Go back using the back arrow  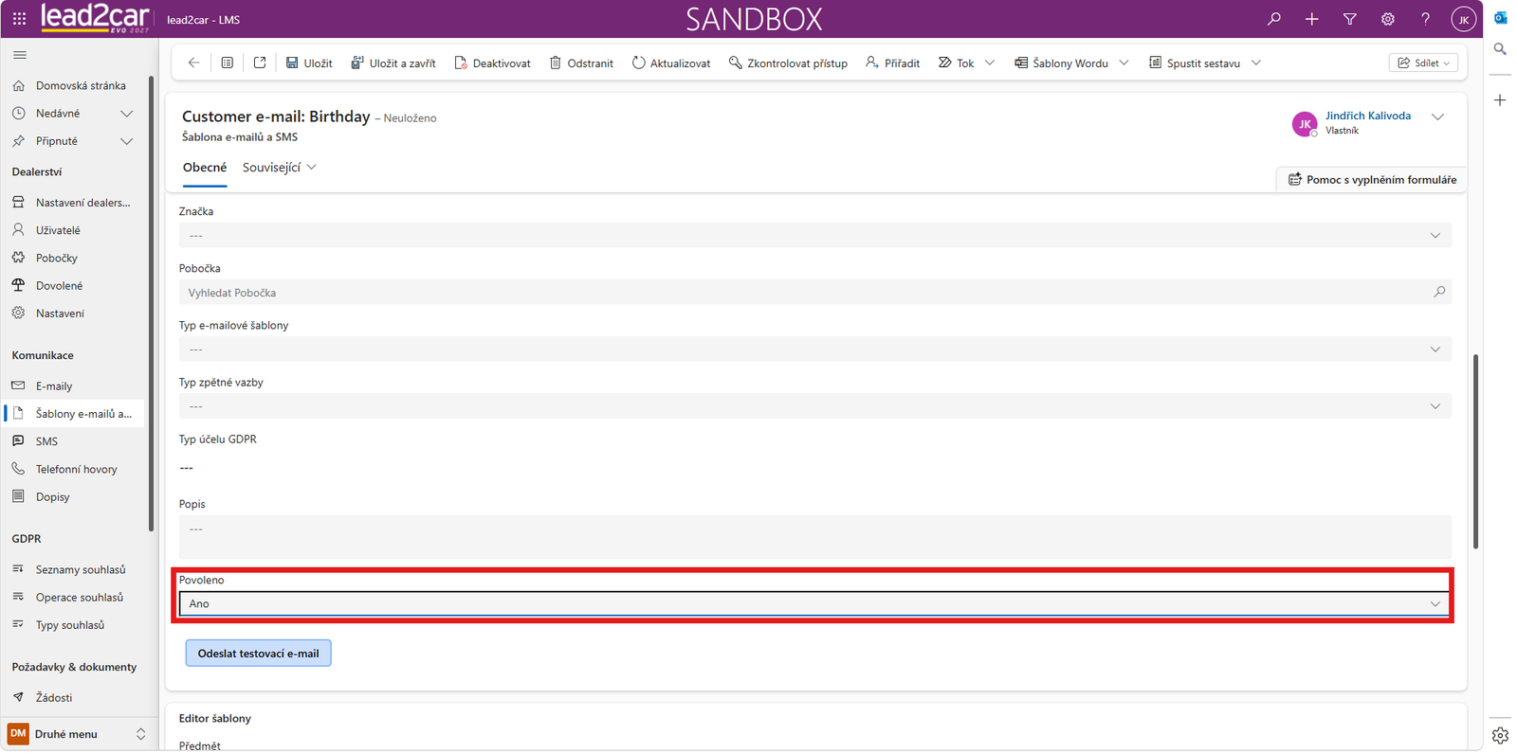point(193,63)
